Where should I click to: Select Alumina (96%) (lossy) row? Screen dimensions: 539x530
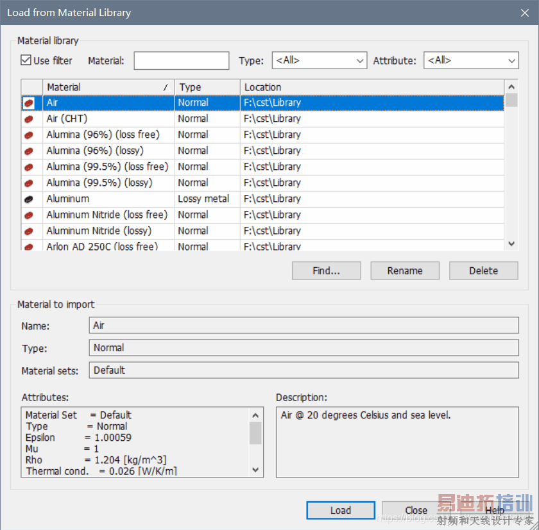tap(262, 151)
